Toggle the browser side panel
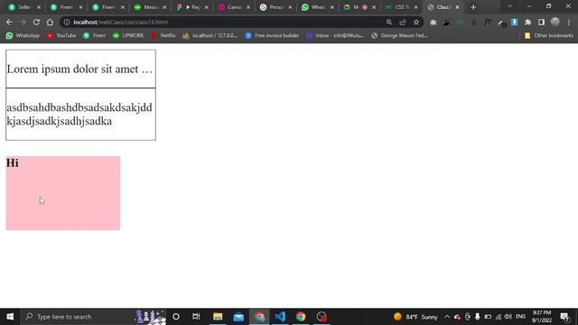Image resolution: width=578 pixels, height=325 pixels. tap(541, 22)
